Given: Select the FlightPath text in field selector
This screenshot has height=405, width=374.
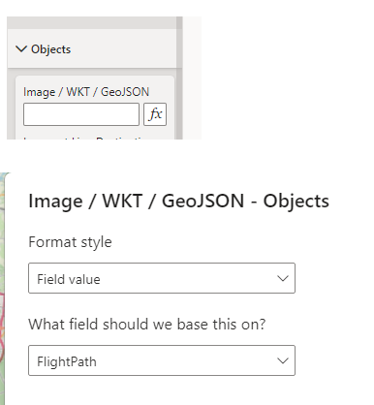Looking at the screenshot, I should (x=67, y=361).
